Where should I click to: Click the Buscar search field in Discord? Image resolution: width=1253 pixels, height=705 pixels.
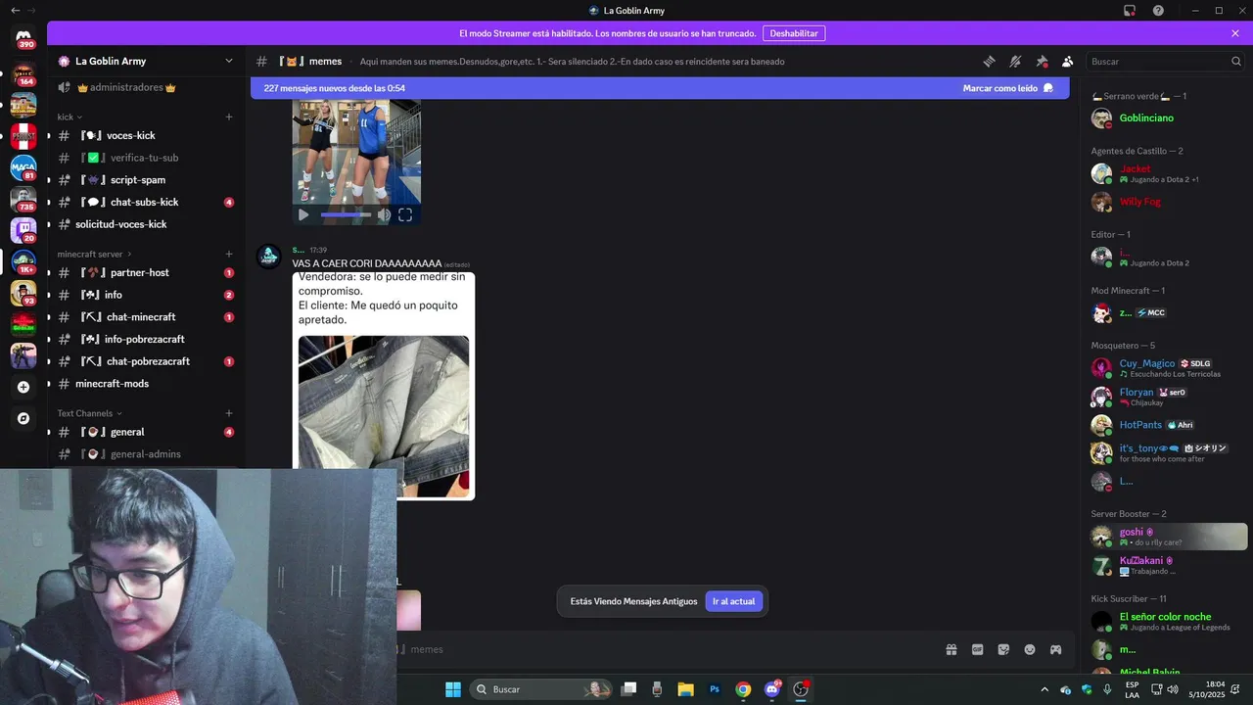1165,61
